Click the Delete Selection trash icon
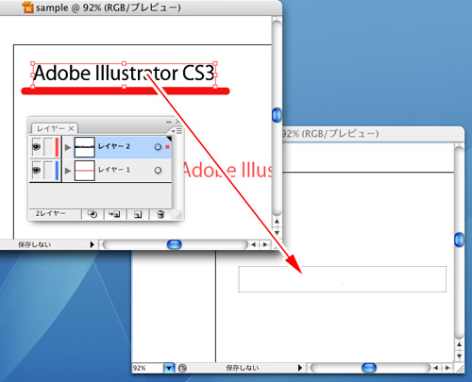This screenshot has height=382, width=472. [160, 214]
